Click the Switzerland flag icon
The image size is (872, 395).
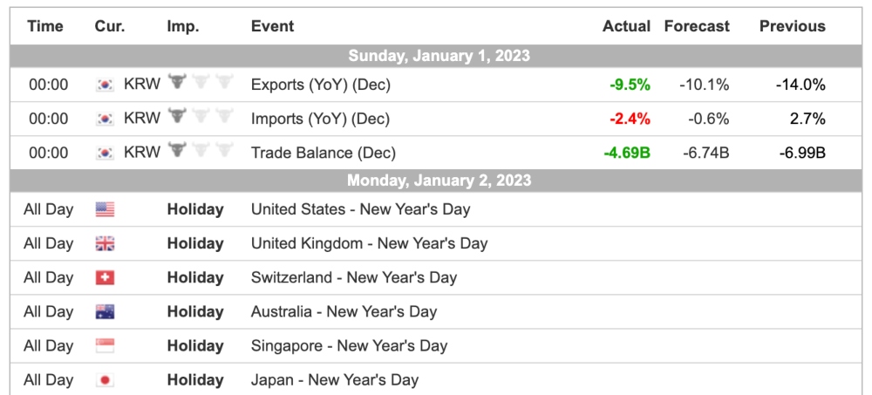(x=105, y=277)
